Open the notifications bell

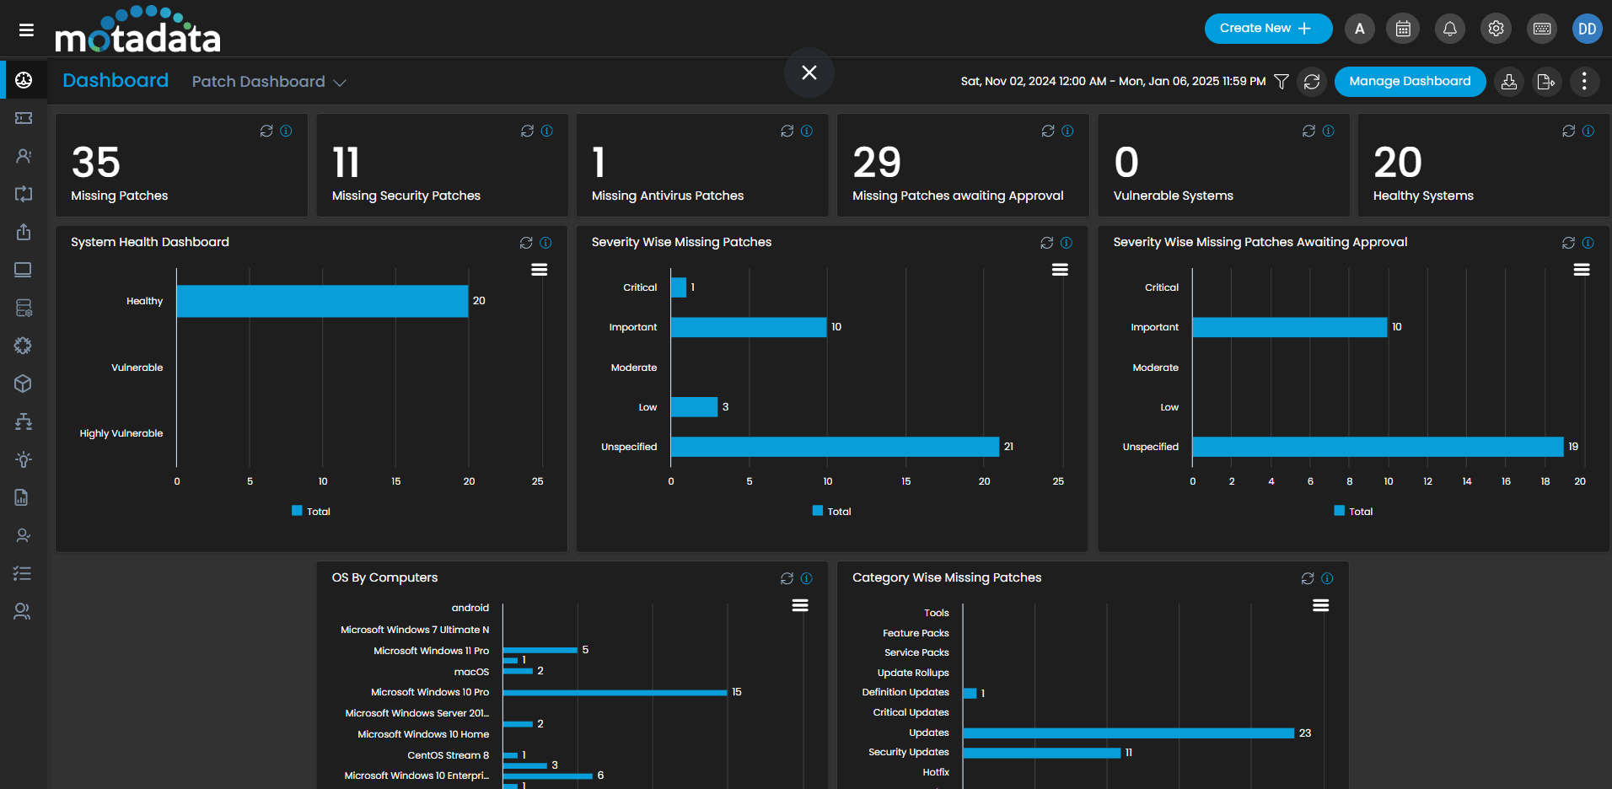(1449, 29)
